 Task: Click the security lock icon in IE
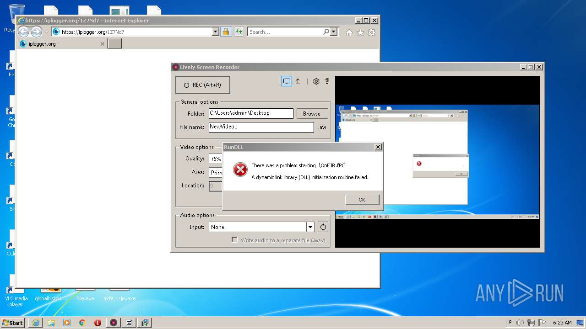coord(226,32)
